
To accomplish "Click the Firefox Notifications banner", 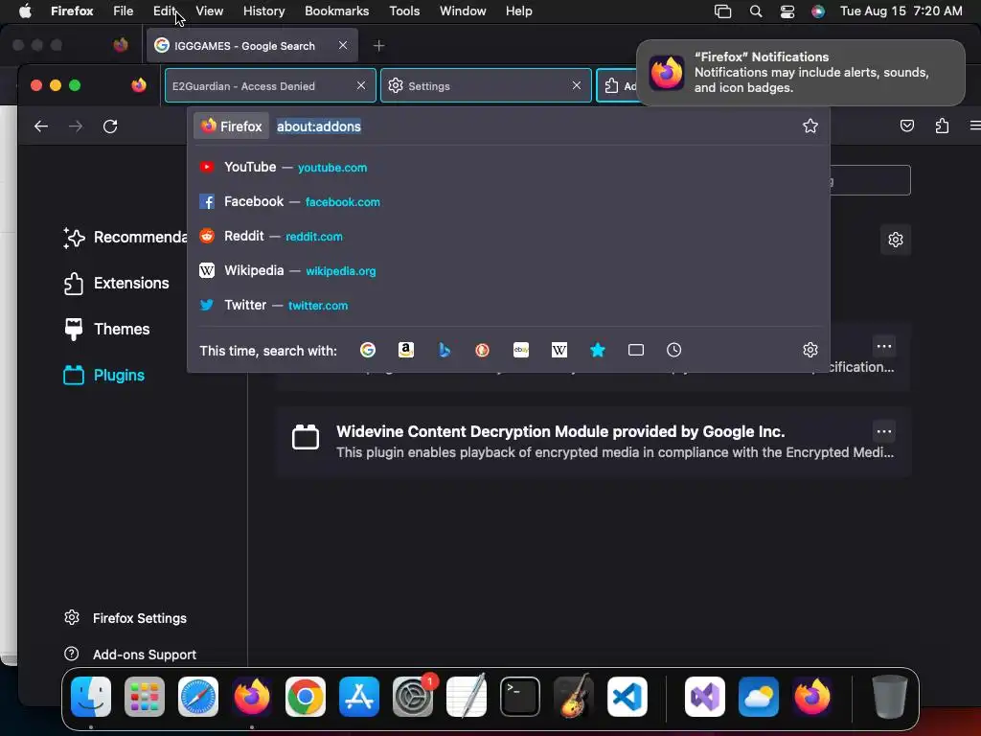I will [800, 73].
